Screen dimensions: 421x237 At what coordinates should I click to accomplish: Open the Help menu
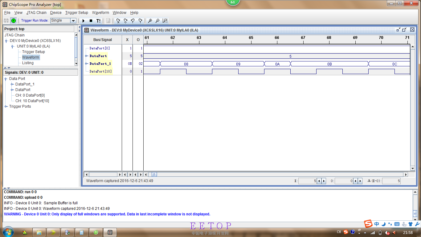(134, 13)
